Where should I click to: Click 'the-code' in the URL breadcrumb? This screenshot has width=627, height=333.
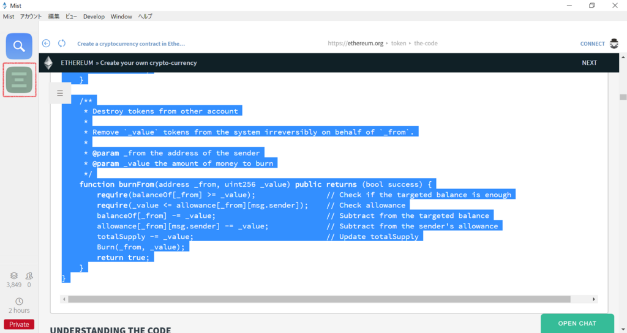(426, 43)
